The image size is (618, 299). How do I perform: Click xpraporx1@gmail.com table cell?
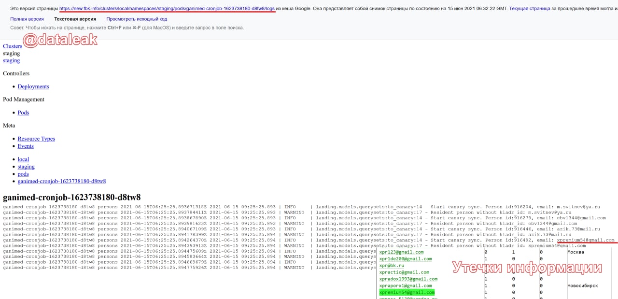[406, 286]
